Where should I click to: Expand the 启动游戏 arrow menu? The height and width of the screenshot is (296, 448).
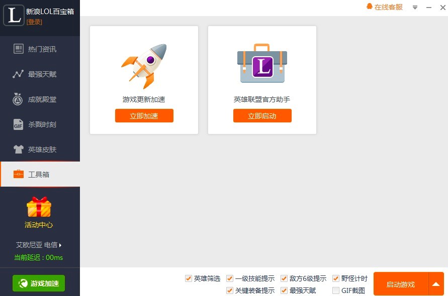436,284
